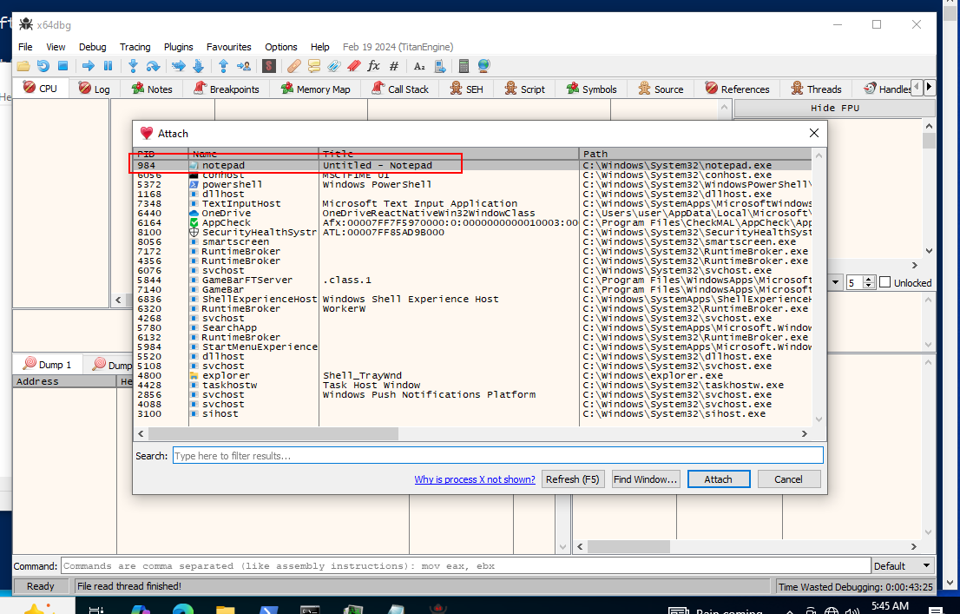Click the Open file toolbar icon
The image size is (960, 614).
click(23, 65)
